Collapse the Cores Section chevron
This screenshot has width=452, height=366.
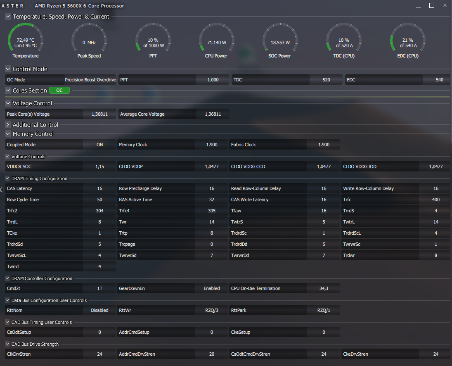pos(8,90)
